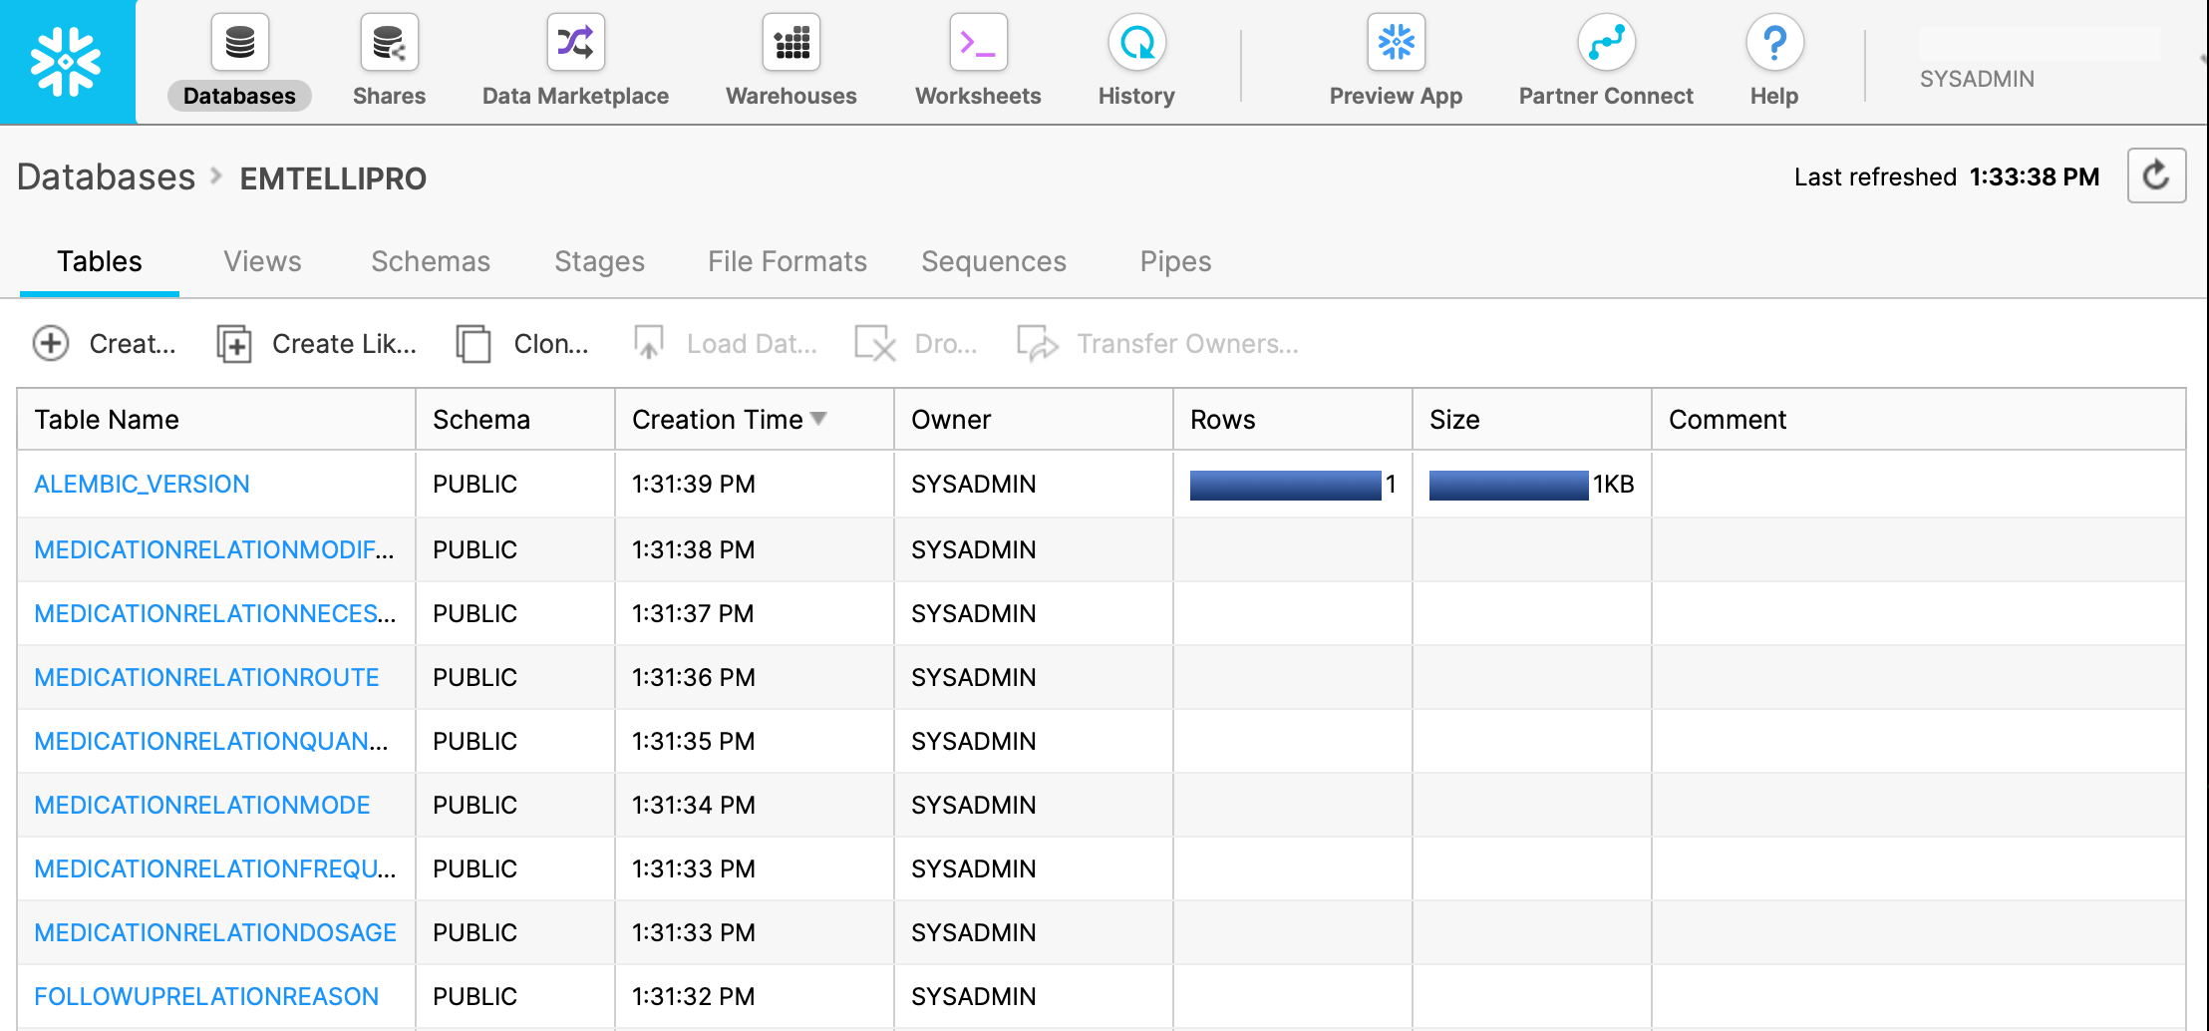Click the Clon... button label

[x=551, y=344]
